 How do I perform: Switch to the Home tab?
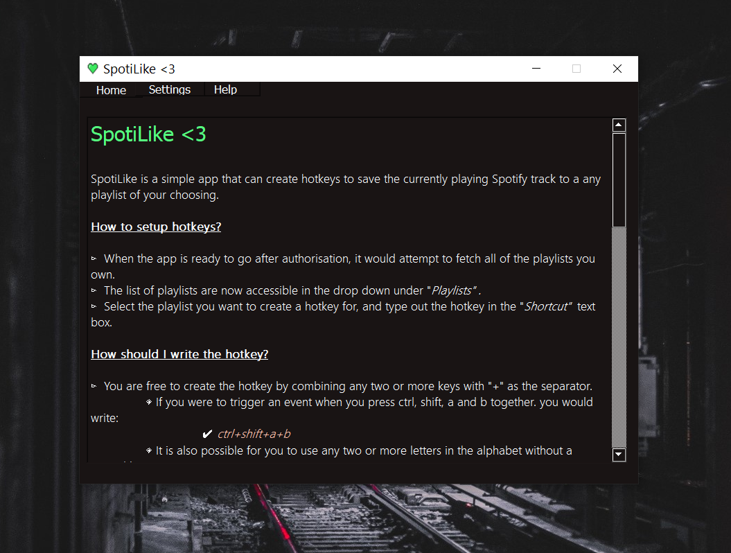point(111,90)
